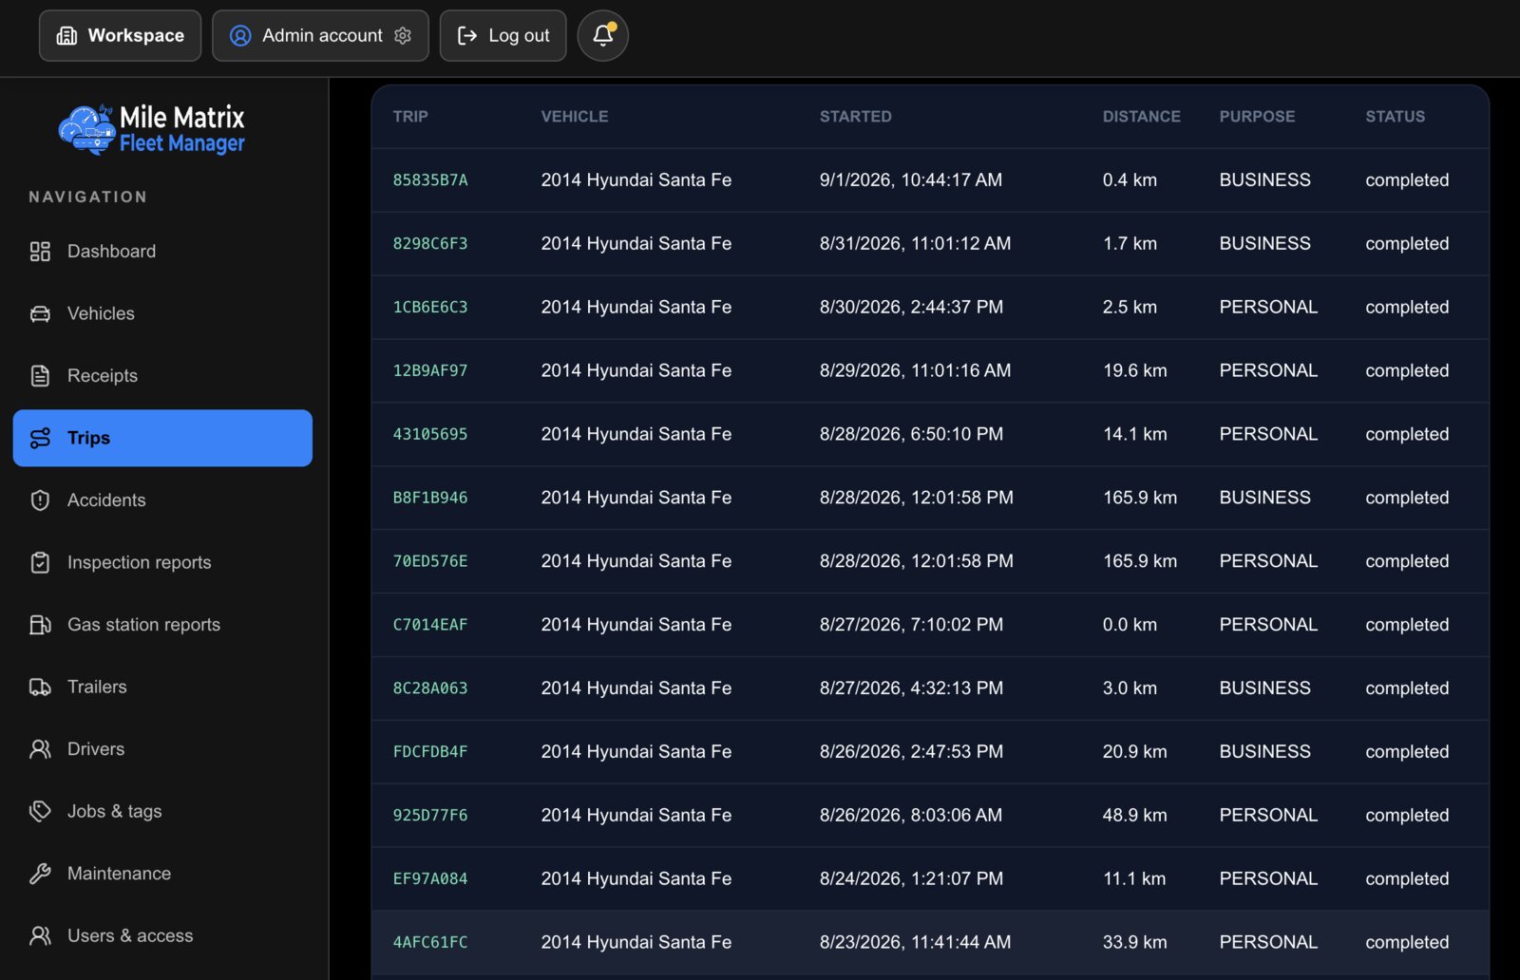Open the notifications bell
Screen dimensions: 1520x980
(602, 35)
